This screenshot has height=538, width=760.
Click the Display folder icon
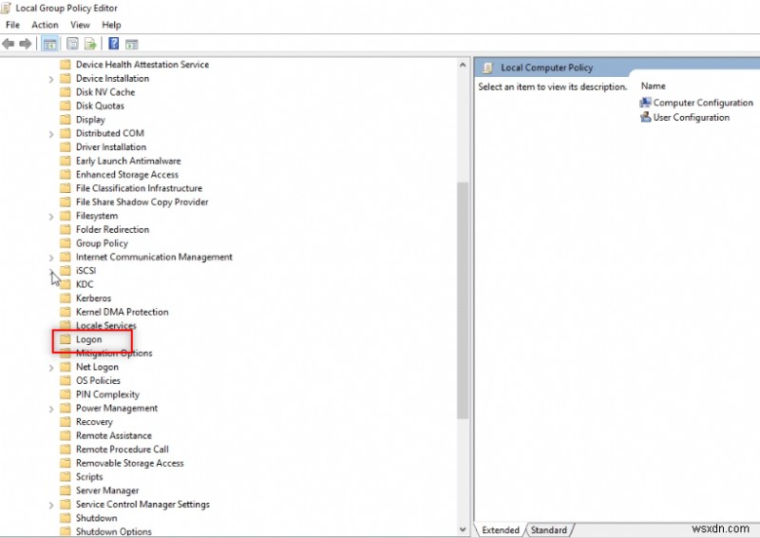click(x=65, y=120)
